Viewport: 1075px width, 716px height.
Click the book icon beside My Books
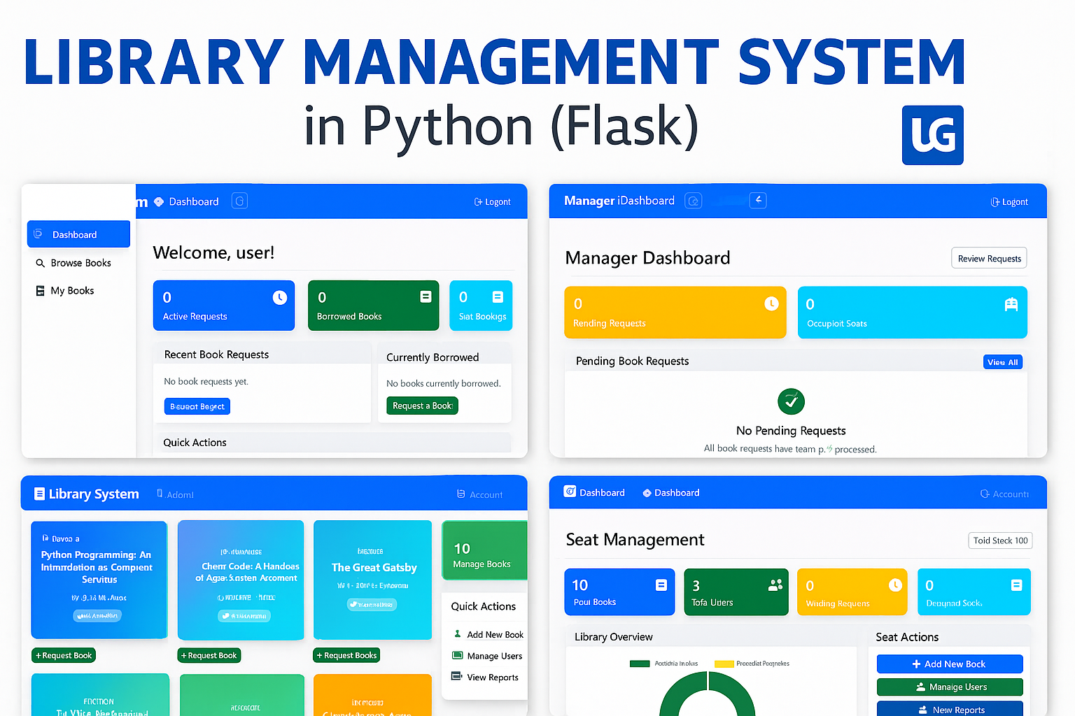40,291
